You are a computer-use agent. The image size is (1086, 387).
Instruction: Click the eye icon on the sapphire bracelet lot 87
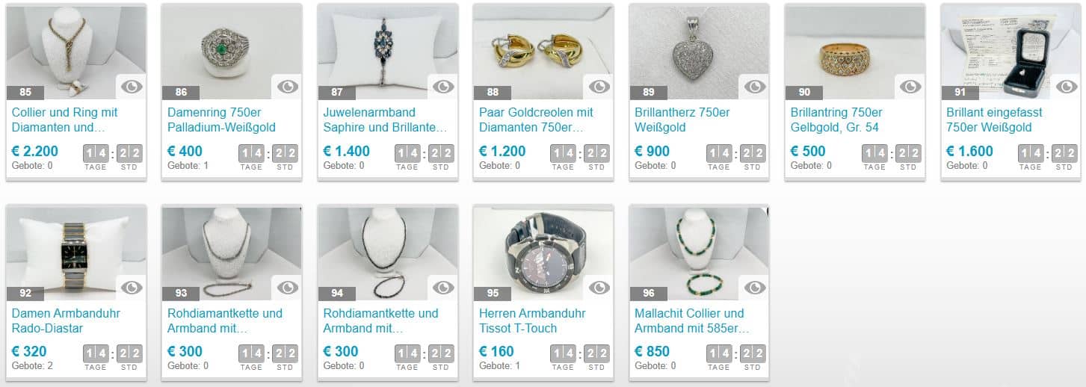pos(443,87)
